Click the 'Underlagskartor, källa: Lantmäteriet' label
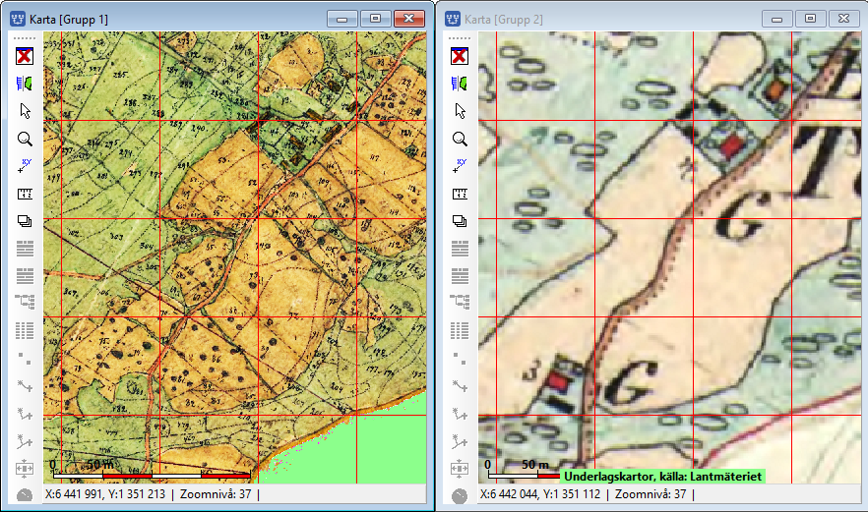 pos(662,476)
